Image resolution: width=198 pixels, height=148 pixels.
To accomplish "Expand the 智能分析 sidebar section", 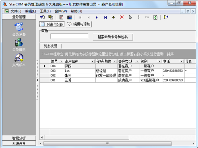I will pyautogui.click(x=19, y=138).
